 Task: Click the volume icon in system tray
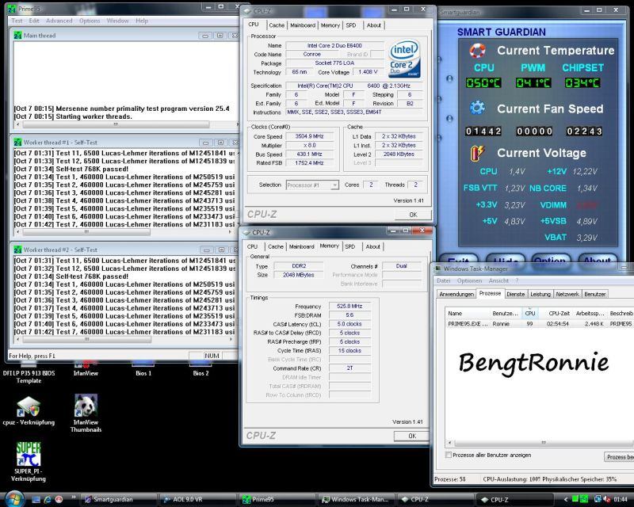pos(607,500)
